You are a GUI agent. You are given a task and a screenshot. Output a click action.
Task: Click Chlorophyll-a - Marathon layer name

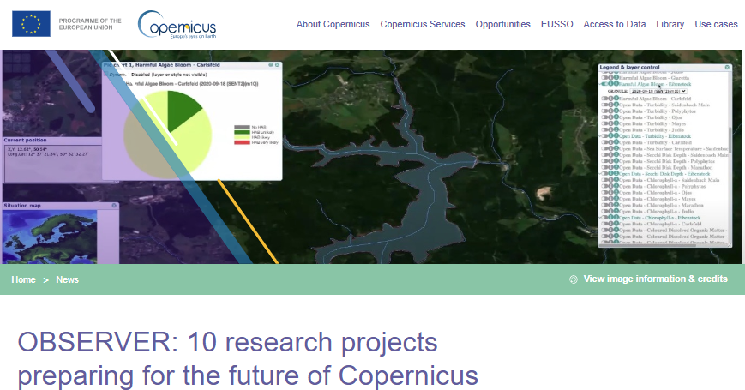[x=661, y=205]
